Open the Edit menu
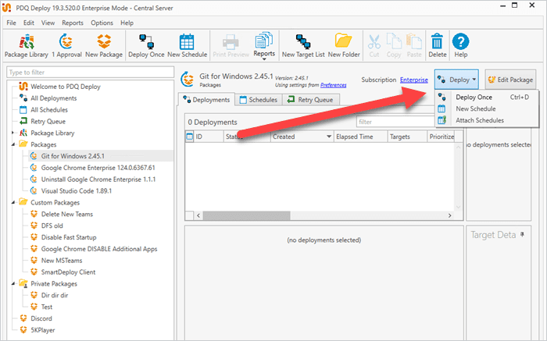The image size is (547, 341). [29, 23]
